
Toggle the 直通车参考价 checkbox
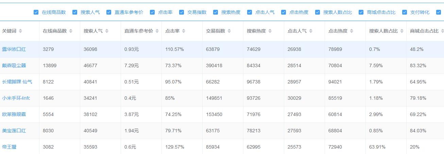(109, 12)
